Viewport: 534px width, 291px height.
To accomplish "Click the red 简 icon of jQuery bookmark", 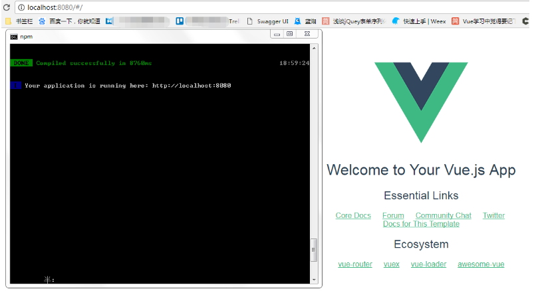I will coord(326,21).
